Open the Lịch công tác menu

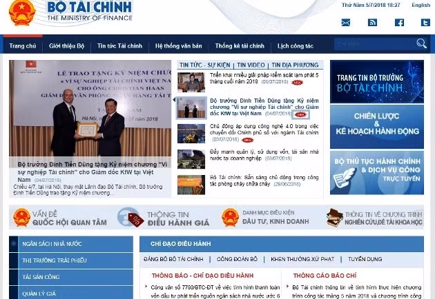tap(296, 45)
